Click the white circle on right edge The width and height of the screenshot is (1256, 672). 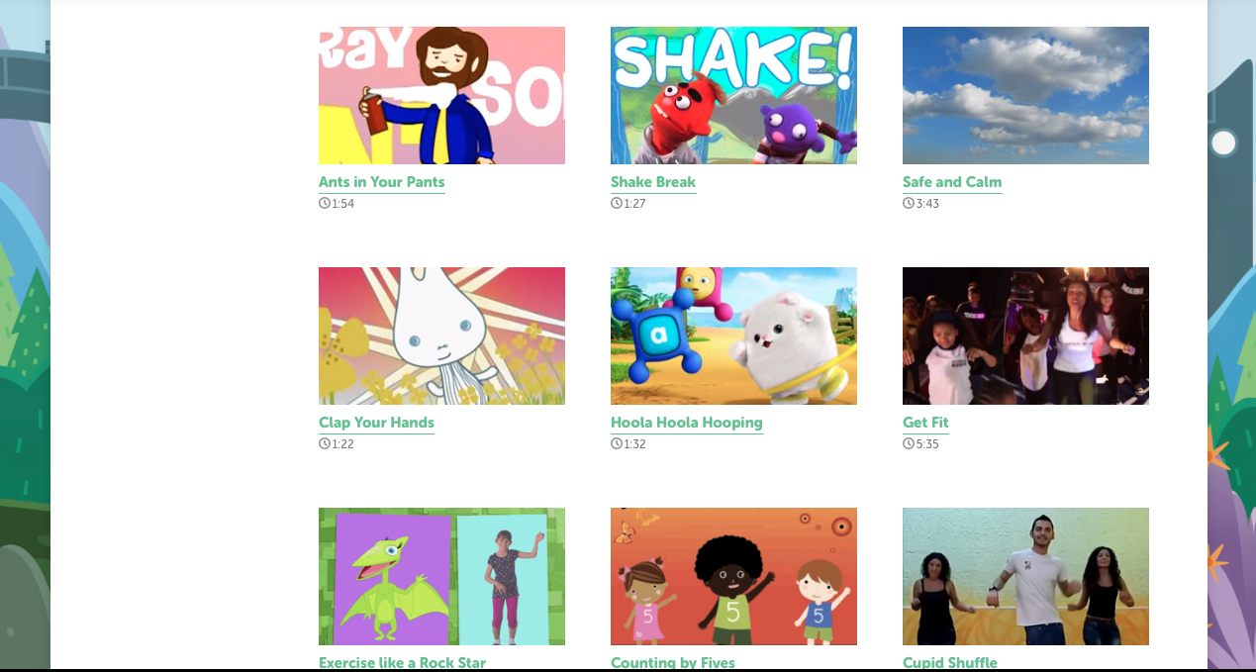[1223, 143]
